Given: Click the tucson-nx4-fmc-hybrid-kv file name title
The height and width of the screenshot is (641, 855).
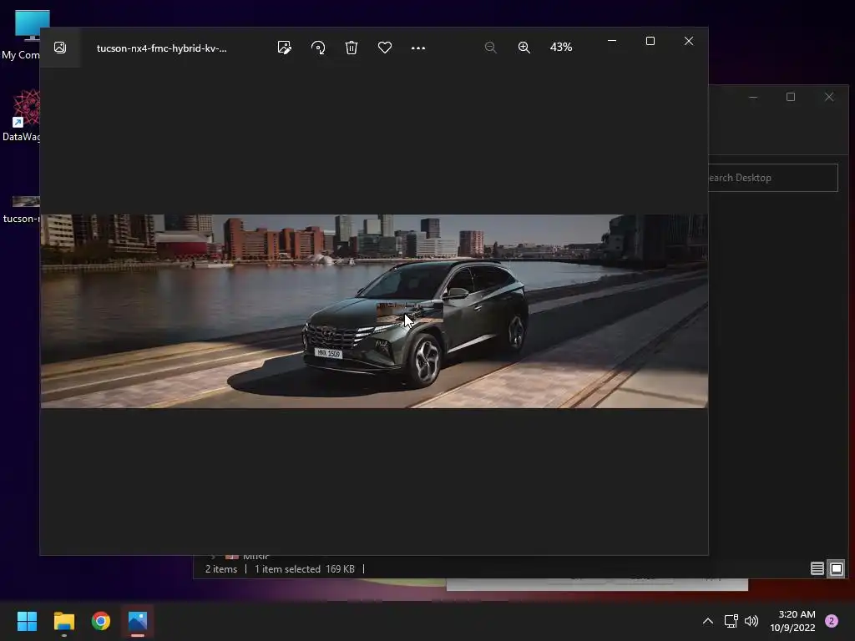Looking at the screenshot, I should click(x=161, y=48).
